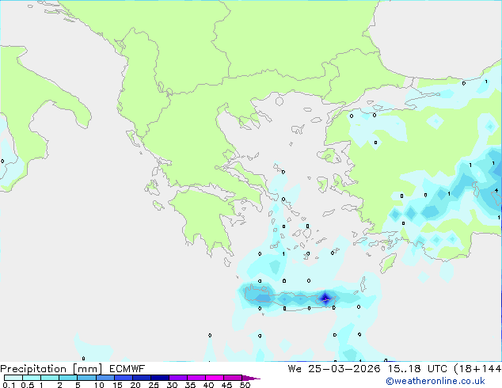The height and width of the screenshot is (388, 502).
Task: Click the 45–50 mm legend color swatch
Action: click(233, 378)
